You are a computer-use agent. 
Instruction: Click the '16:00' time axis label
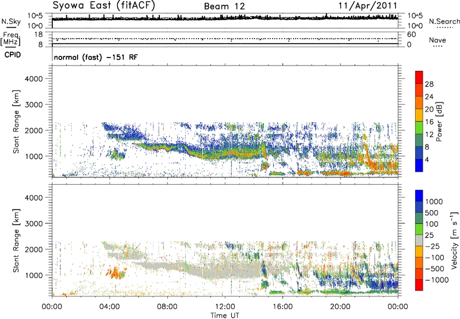(x=283, y=307)
